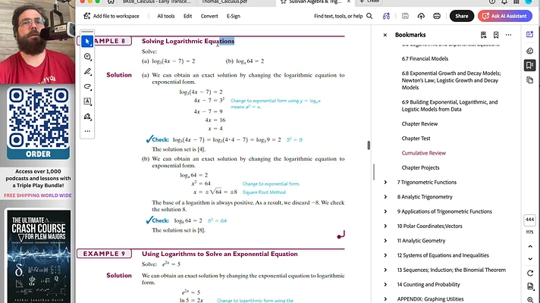The width and height of the screenshot is (540, 303).
Task: Click Bookmarks panel scrollbar
Action: pyautogui.click(x=374, y=172)
